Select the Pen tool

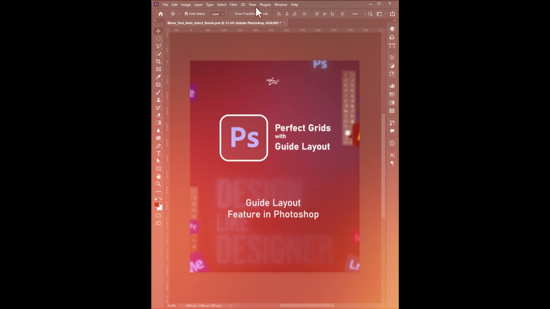coord(158,146)
